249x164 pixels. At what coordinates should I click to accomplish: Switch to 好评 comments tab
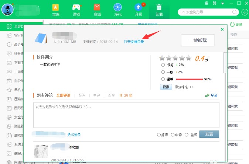click(x=82, y=95)
